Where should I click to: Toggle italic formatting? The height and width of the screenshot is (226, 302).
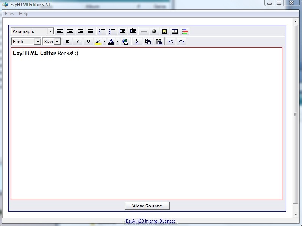pyautogui.click(x=78, y=42)
